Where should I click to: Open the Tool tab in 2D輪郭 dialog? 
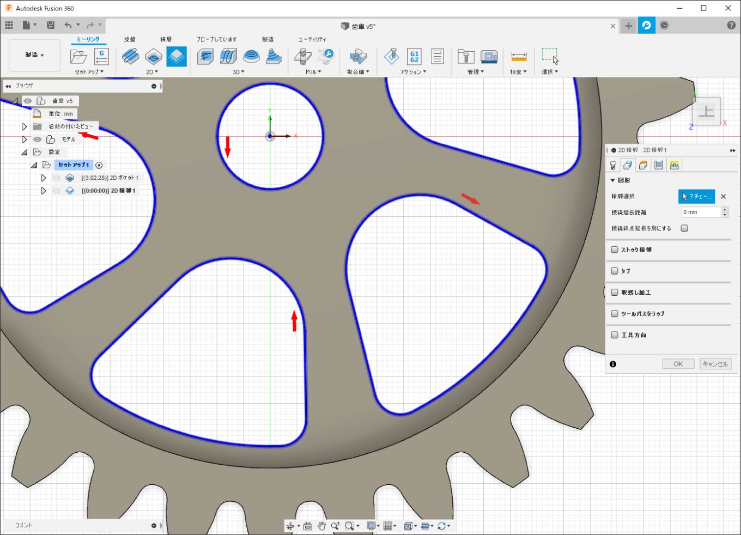point(613,165)
